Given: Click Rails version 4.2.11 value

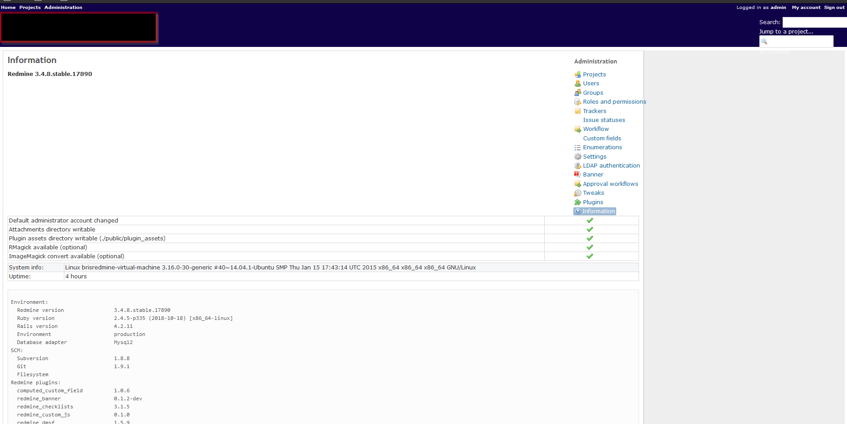Looking at the screenshot, I should click(x=123, y=327).
